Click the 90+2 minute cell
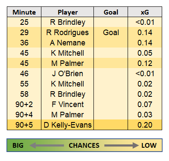Viewport: 169px width, 161px height. [x=24, y=104]
